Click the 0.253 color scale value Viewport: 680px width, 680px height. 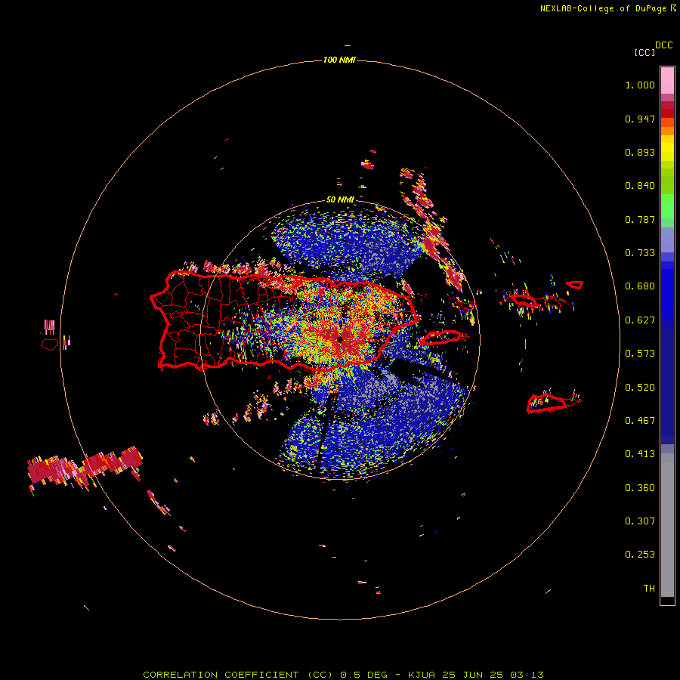click(640, 555)
